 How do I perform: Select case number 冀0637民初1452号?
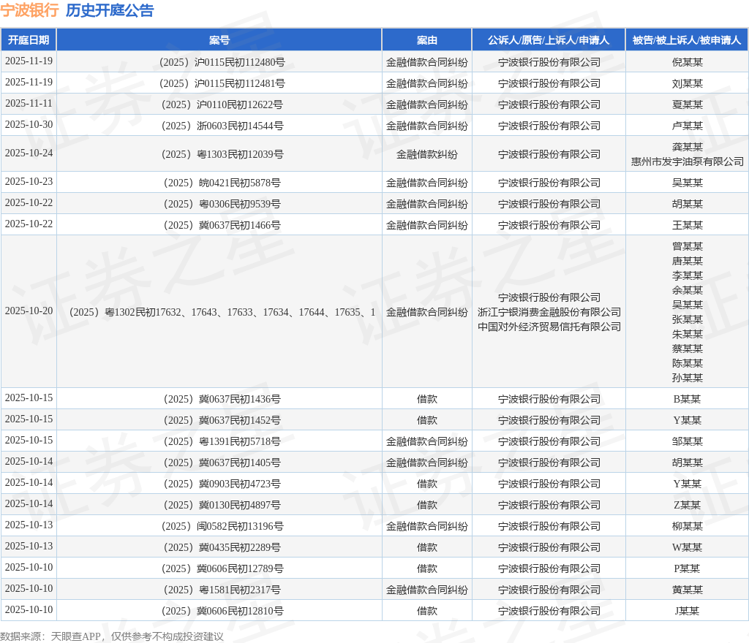222,420
